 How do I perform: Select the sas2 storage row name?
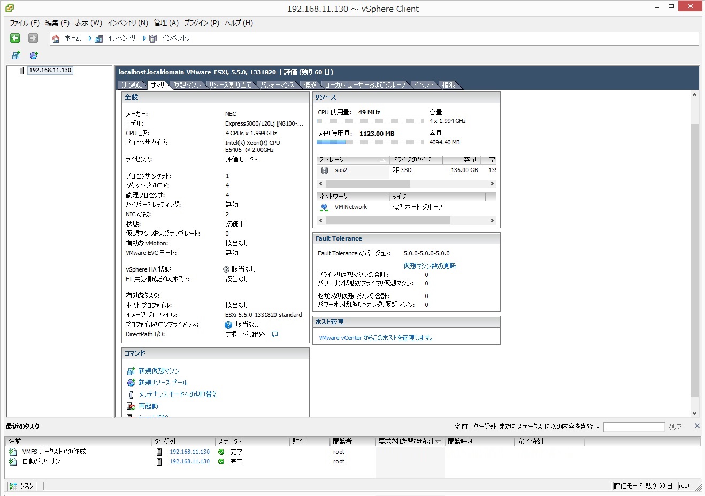pyautogui.click(x=341, y=170)
